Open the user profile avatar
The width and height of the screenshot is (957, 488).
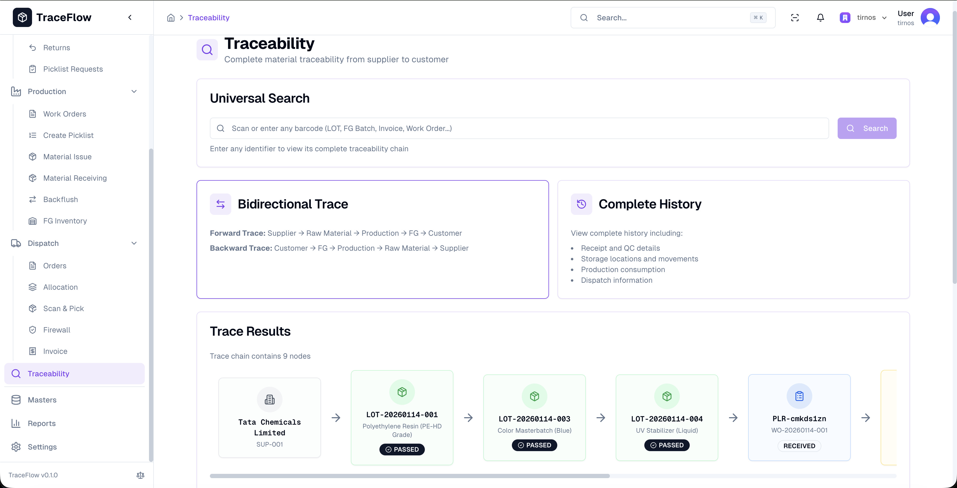(930, 17)
